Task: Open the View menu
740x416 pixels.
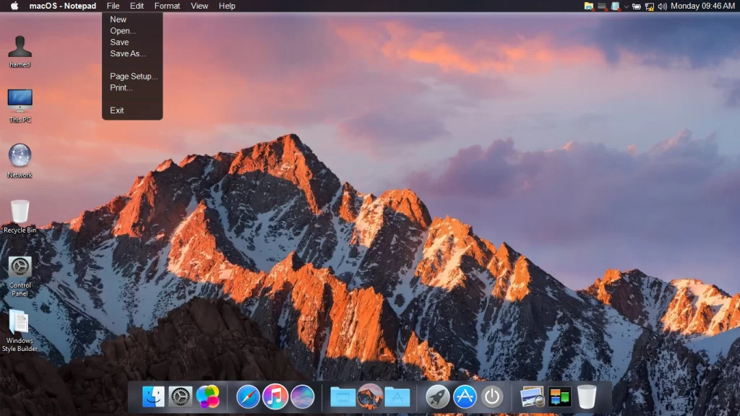Action: pyautogui.click(x=199, y=6)
